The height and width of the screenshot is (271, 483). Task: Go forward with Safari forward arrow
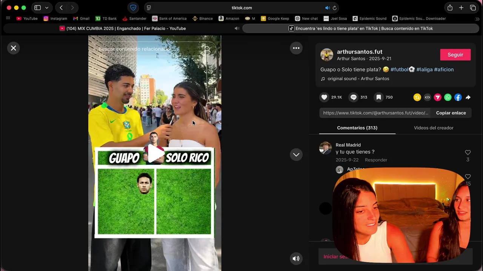click(72, 8)
